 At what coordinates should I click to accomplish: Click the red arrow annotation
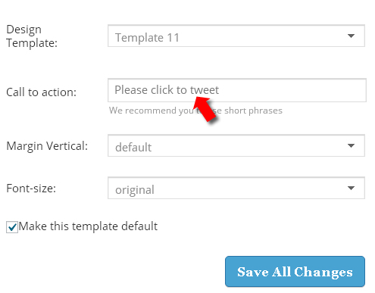coord(205,109)
